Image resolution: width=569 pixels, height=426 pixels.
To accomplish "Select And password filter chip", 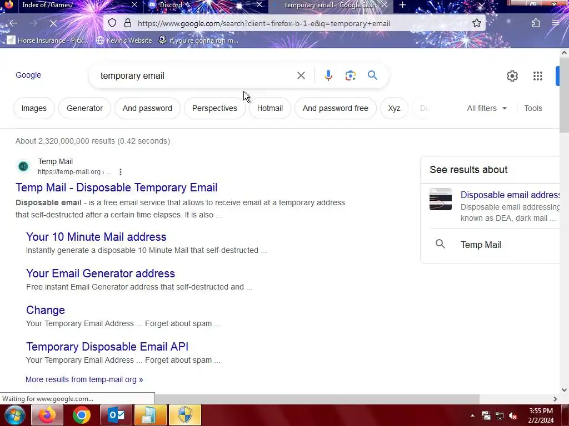I will point(147,108).
